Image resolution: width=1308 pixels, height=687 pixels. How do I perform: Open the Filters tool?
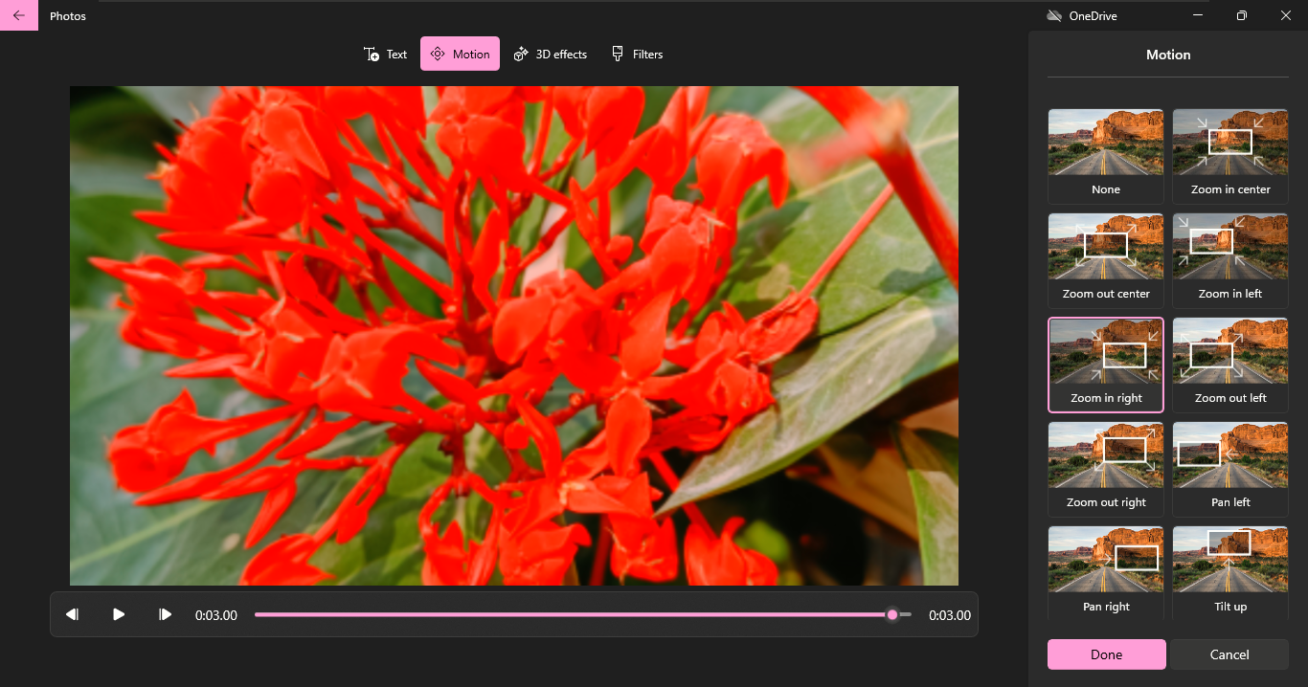pos(637,54)
